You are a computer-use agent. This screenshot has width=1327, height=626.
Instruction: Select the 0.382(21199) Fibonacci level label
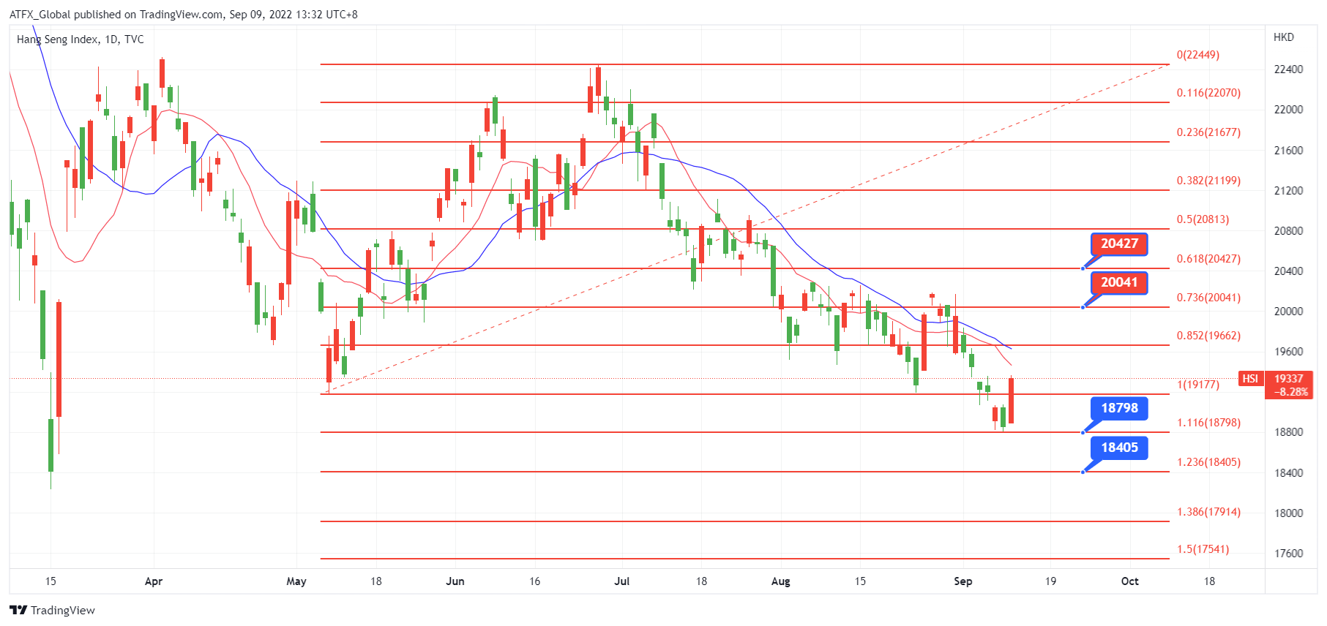1208,181
